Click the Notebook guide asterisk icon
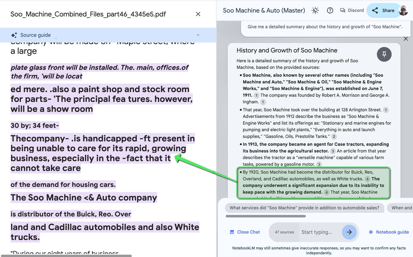 pyautogui.click(x=371, y=232)
